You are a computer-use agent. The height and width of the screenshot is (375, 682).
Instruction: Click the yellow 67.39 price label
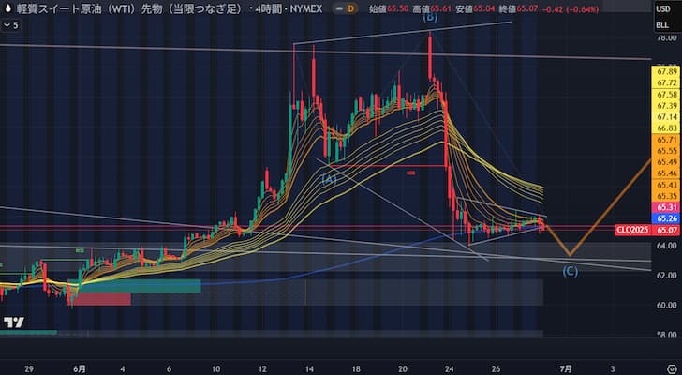[667, 106]
